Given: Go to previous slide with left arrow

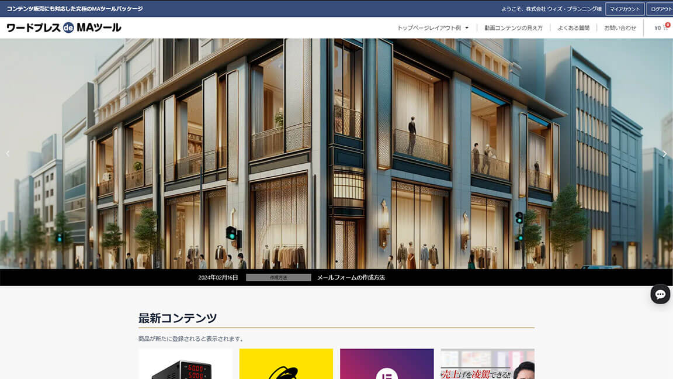Looking at the screenshot, I should 8,153.
